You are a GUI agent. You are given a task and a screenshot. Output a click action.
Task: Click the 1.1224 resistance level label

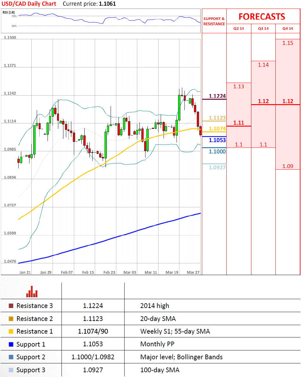tap(217, 96)
